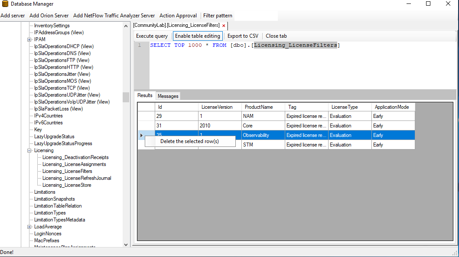Viewport: 459px width, 257px height.
Task: Click LicenseVersion cell 2010
Action: tap(220, 126)
